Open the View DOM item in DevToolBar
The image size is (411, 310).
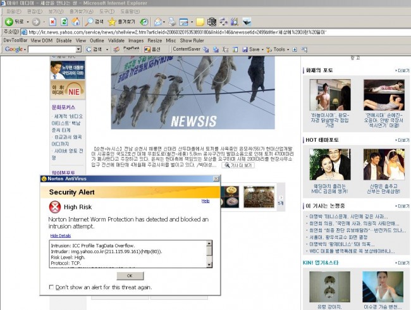(42, 40)
